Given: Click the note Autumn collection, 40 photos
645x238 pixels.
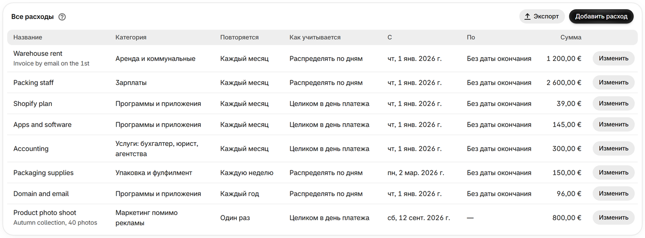Looking at the screenshot, I should [55, 223].
